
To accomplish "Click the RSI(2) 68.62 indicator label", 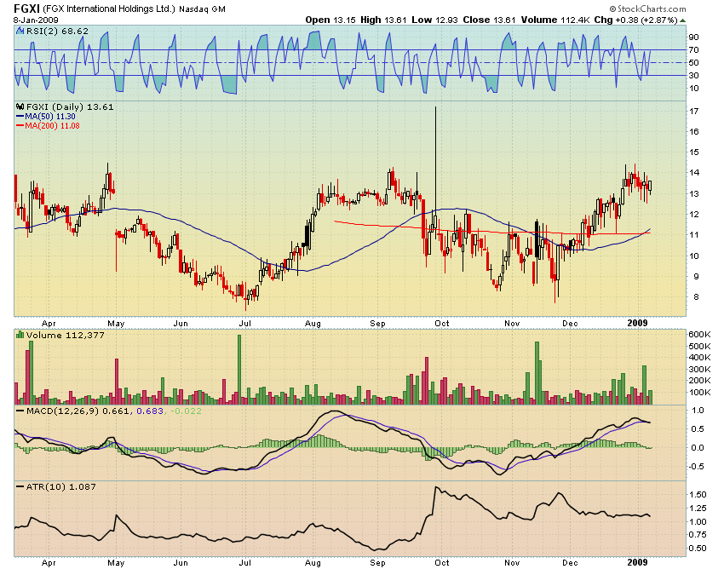I will click(57, 31).
